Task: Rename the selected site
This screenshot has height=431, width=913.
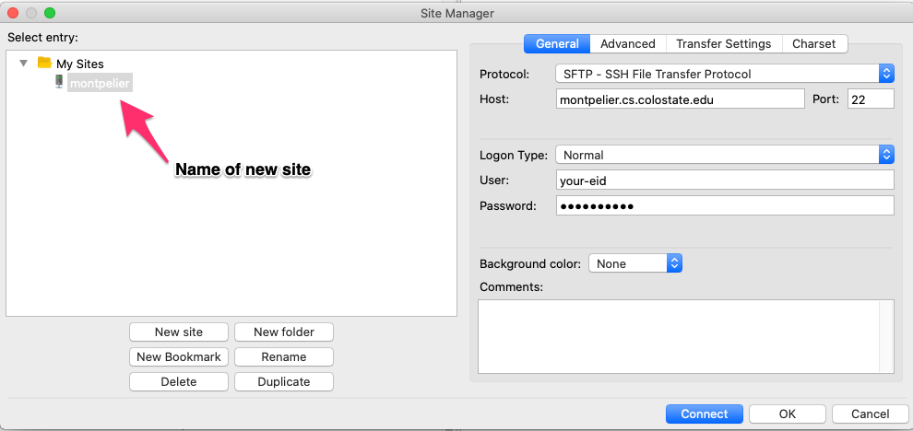Action: [x=284, y=356]
